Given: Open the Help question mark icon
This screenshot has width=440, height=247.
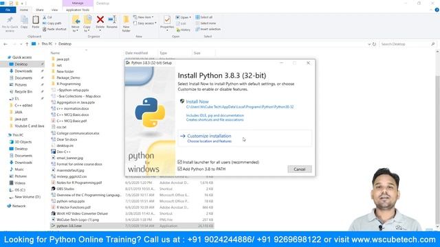Looking at the screenshot, I should (437, 10).
